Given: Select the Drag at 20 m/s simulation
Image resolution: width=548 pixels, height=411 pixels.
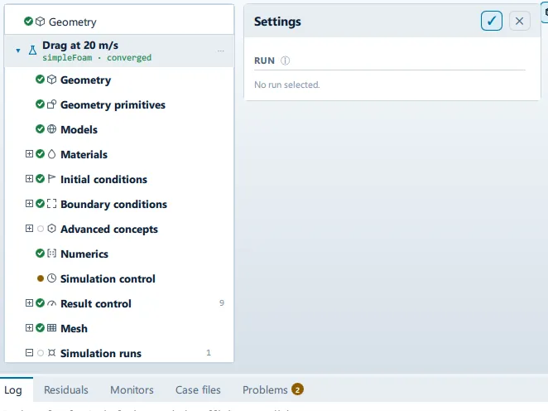Looking at the screenshot, I should point(119,51).
